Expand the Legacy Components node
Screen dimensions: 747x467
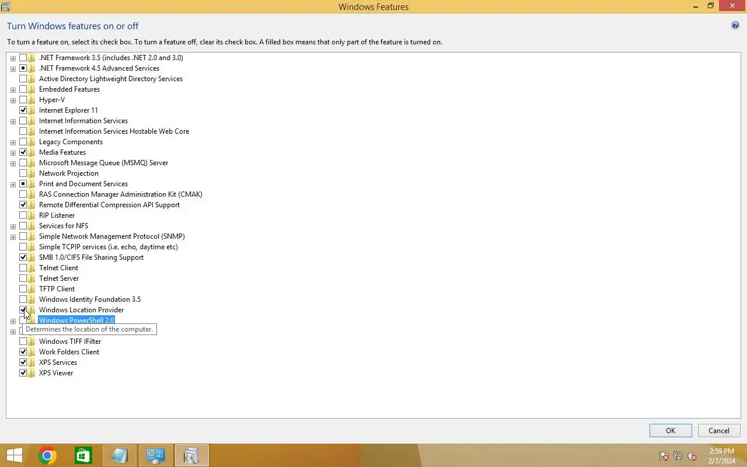coord(13,142)
